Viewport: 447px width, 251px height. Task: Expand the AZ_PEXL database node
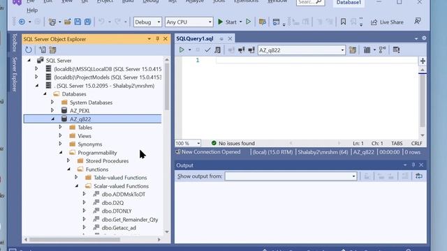[x=52, y=110]
